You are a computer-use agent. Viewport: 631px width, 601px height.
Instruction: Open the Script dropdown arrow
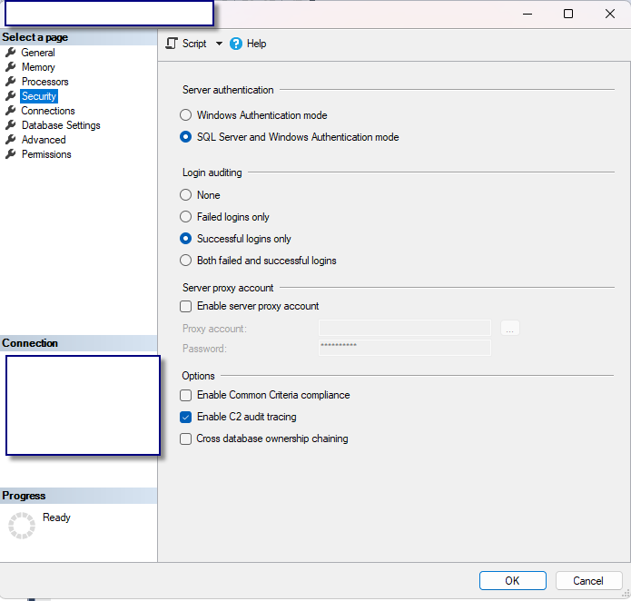coord(219,44)
